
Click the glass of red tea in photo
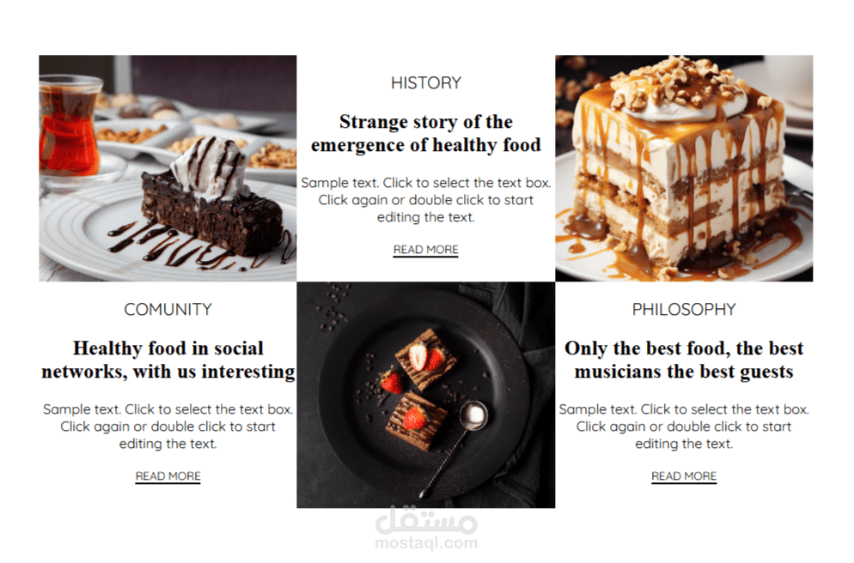tap(69, 127)
